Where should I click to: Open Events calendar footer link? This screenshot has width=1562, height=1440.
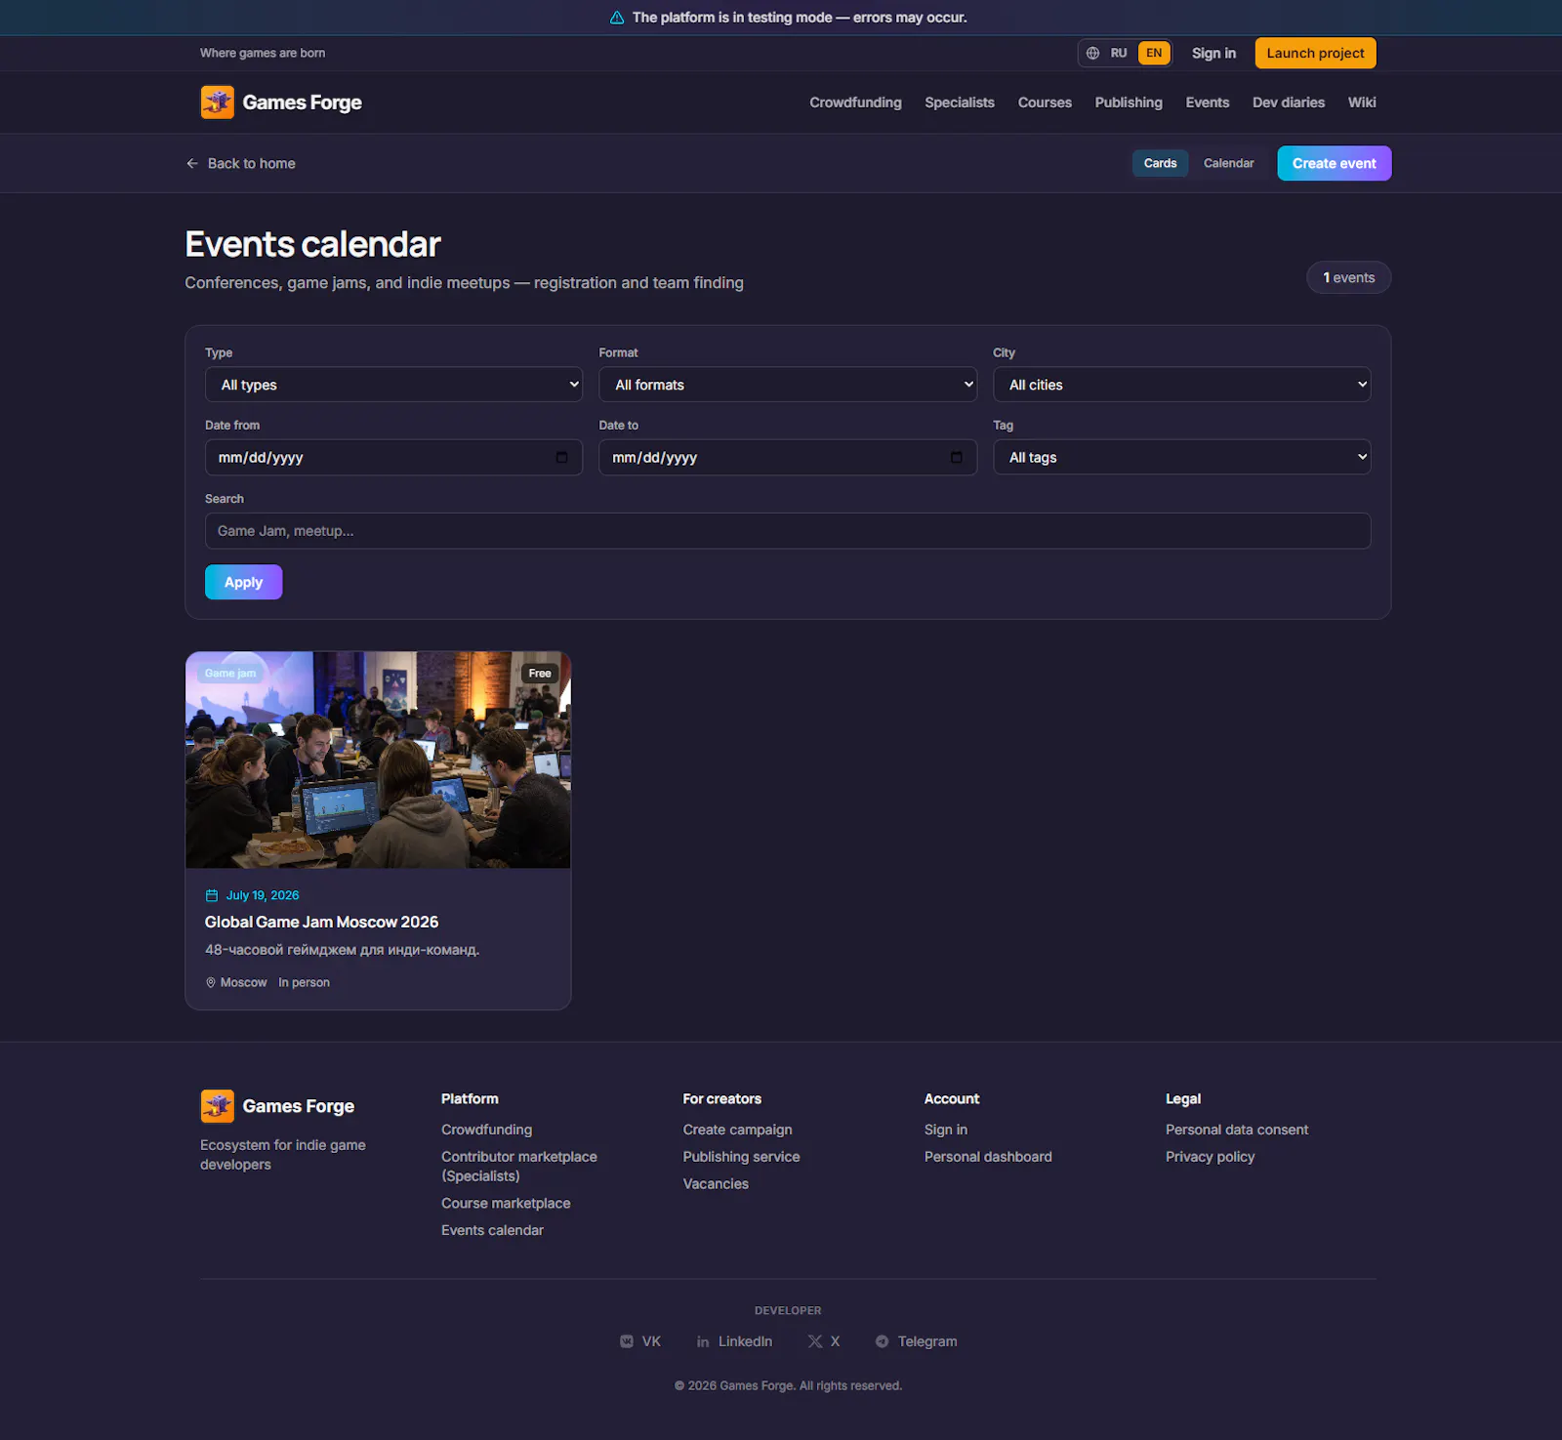coord(492,1230)
